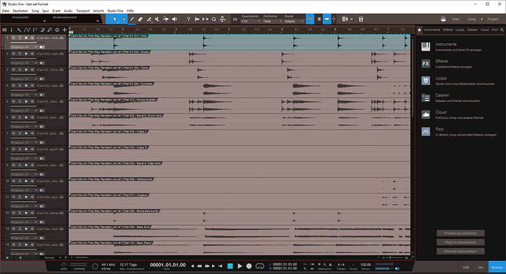Viewport: 506px width, 274px height.
Task: Click the FX Effekte icon
Action: [x=426, y=63]
